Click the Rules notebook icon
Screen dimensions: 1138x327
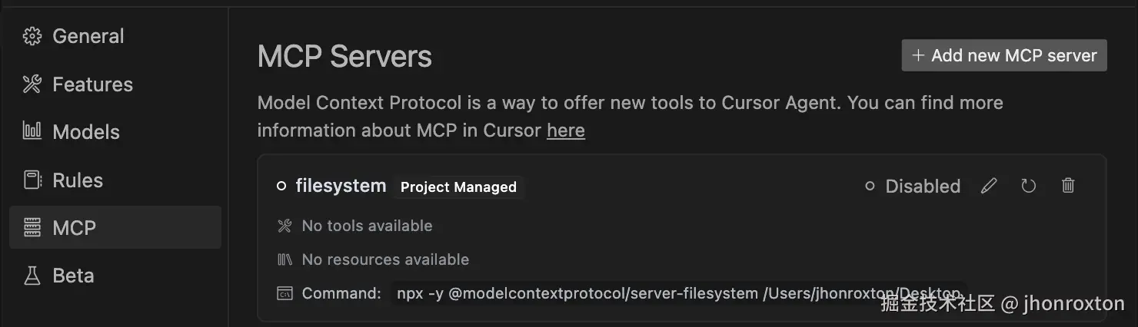coord(32,180)
